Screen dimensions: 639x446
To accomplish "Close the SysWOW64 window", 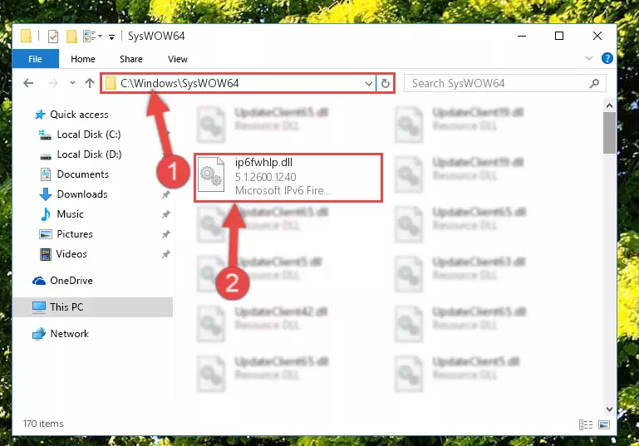I will point(597,36).
